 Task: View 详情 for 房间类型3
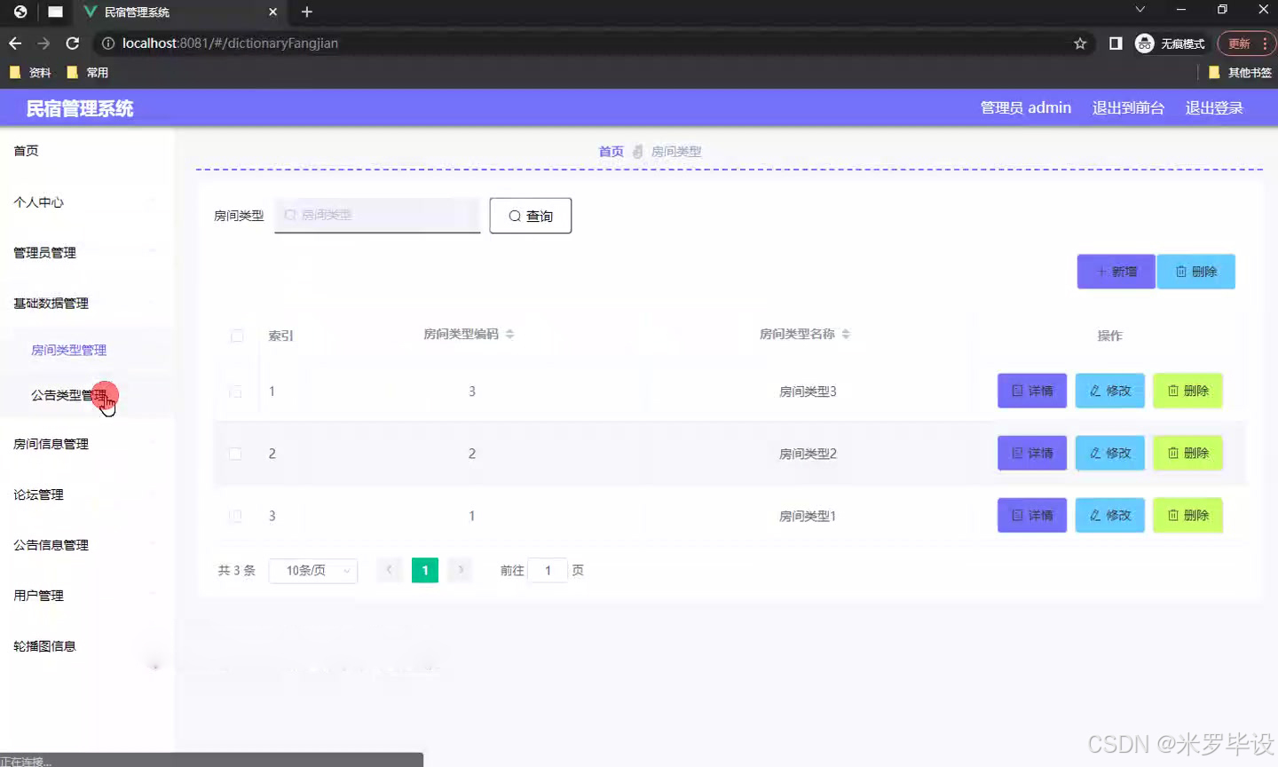click(1032, 391)
